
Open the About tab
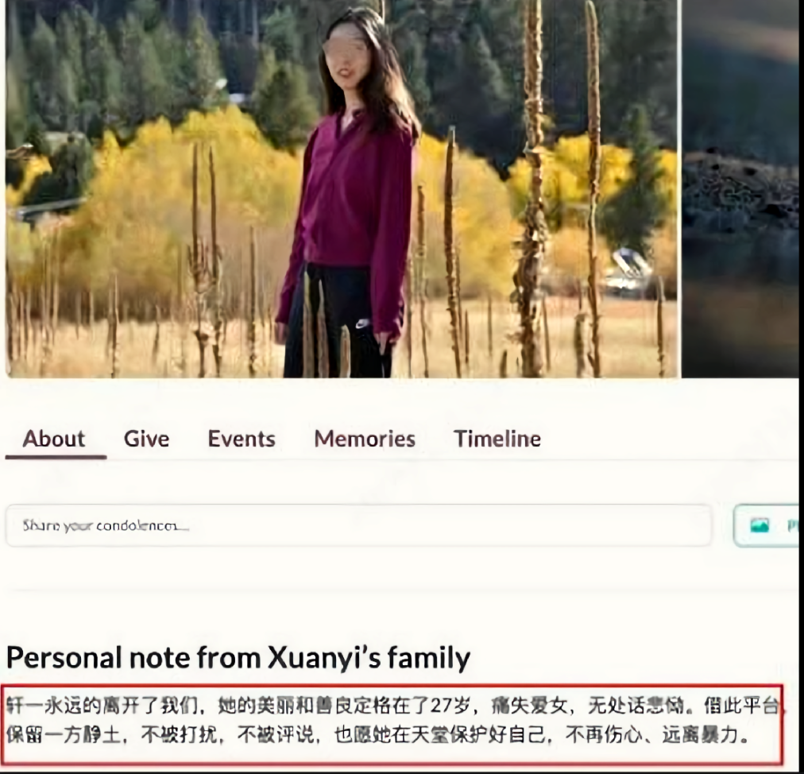coord(54,439)
